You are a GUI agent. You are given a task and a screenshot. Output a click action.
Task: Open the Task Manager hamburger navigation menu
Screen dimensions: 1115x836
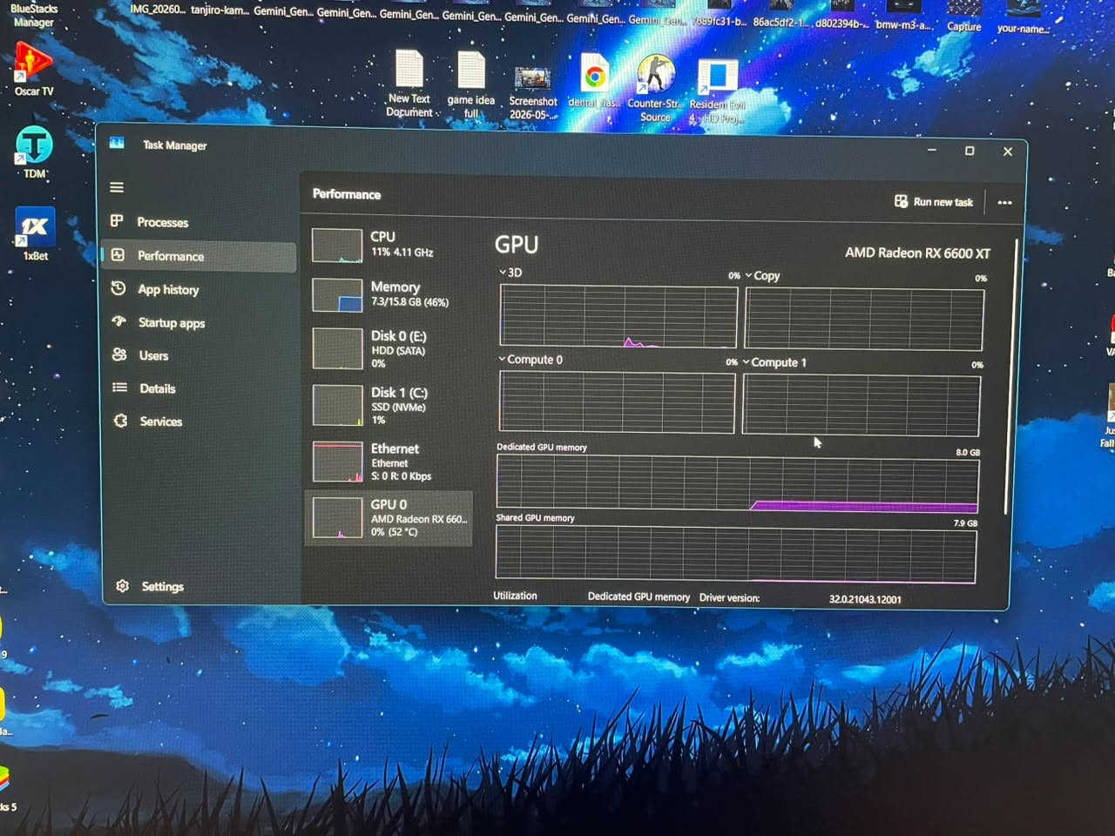(x=116, y=187)
